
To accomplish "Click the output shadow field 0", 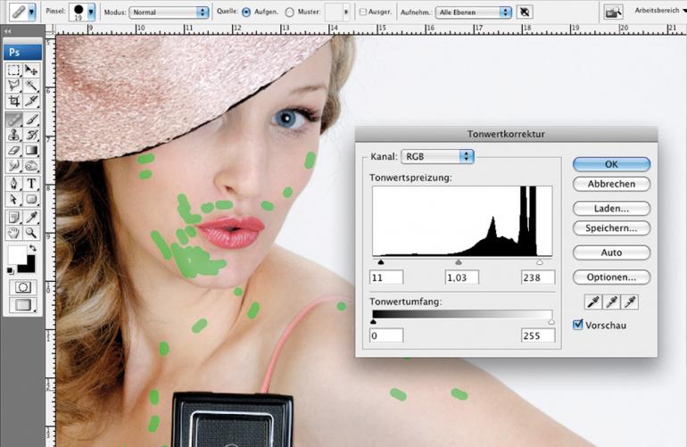I will [386, 335].
